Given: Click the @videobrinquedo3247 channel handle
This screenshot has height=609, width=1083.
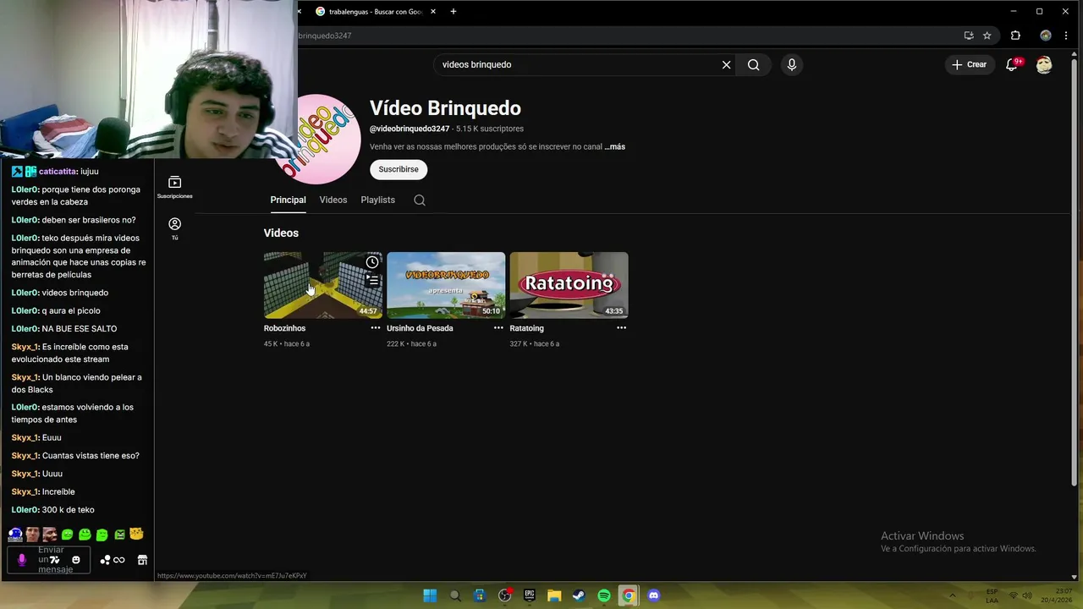Looking at the screenshot, I should (x=410, y=129).
